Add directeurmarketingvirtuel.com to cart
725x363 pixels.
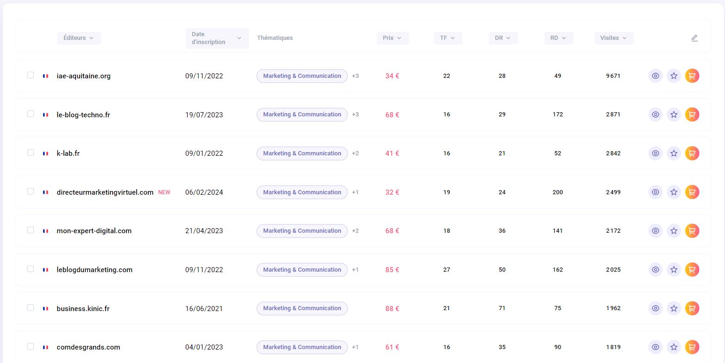click(x=692, y=192)
